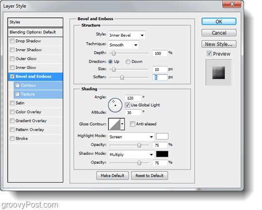The width and height of the screenshot is (262, 210).
Task: Enable the Anti-aliased checkbox
Action: [132, 124]
